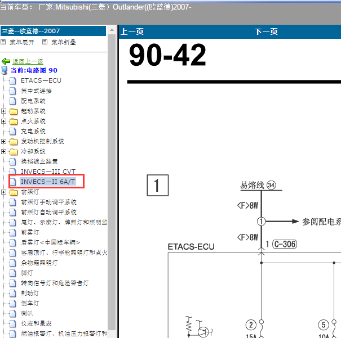The height and width of the screenshot is (338, 341).
Task: Open the 前照灯自动调平系统 entry
Action: tap(48, 212)
